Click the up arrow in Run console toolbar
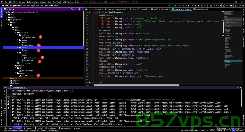 (8, 91)
